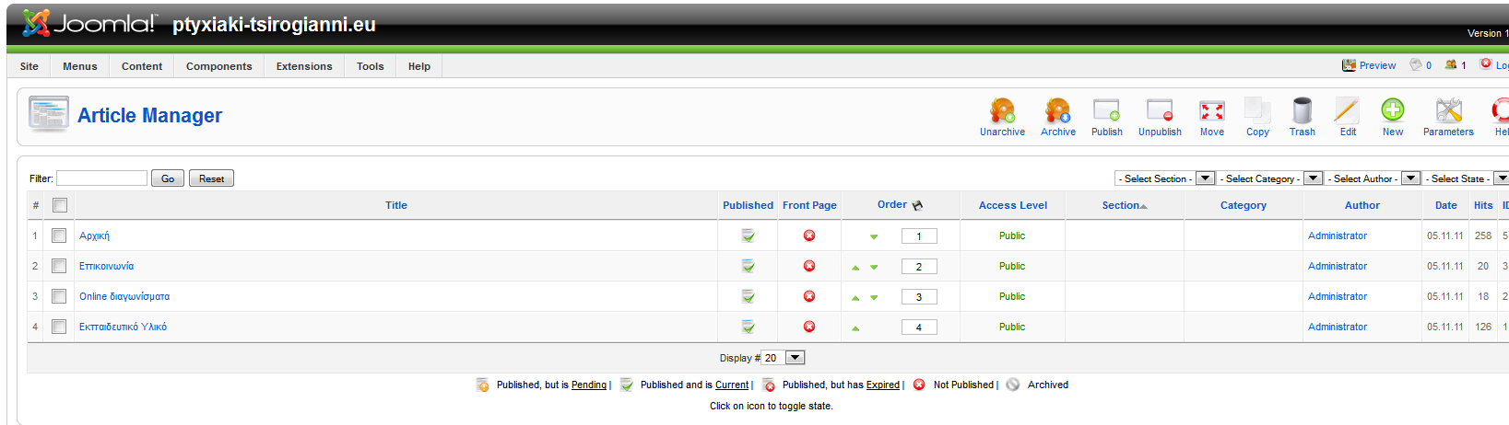
Task: Sort by the Date column header
Action: 1446,205
